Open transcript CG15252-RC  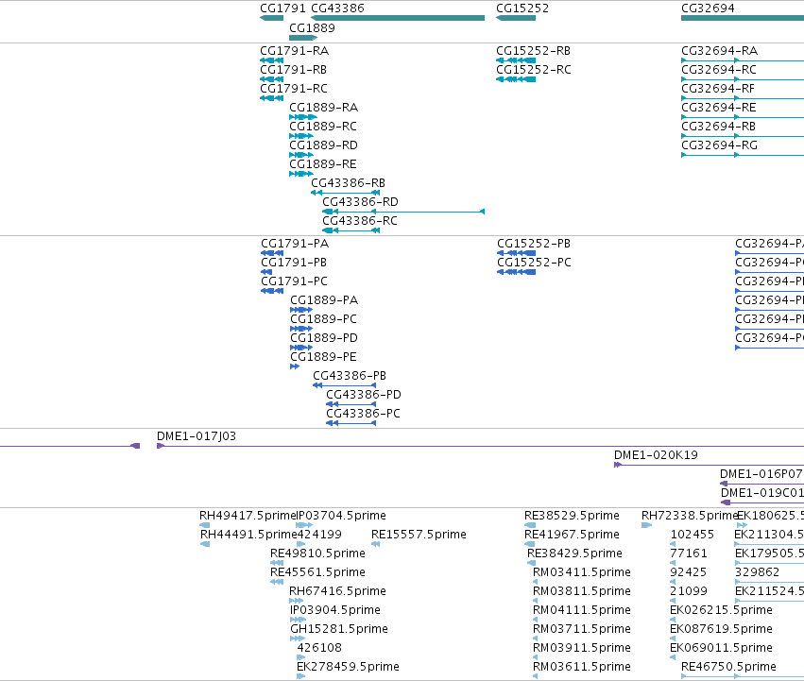pyautogui.click(x=533, y=70)
